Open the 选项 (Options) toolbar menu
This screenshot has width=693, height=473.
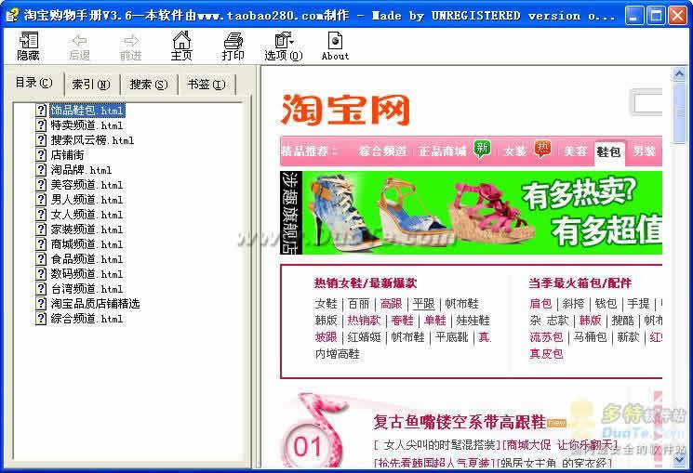tap(284, 46)
